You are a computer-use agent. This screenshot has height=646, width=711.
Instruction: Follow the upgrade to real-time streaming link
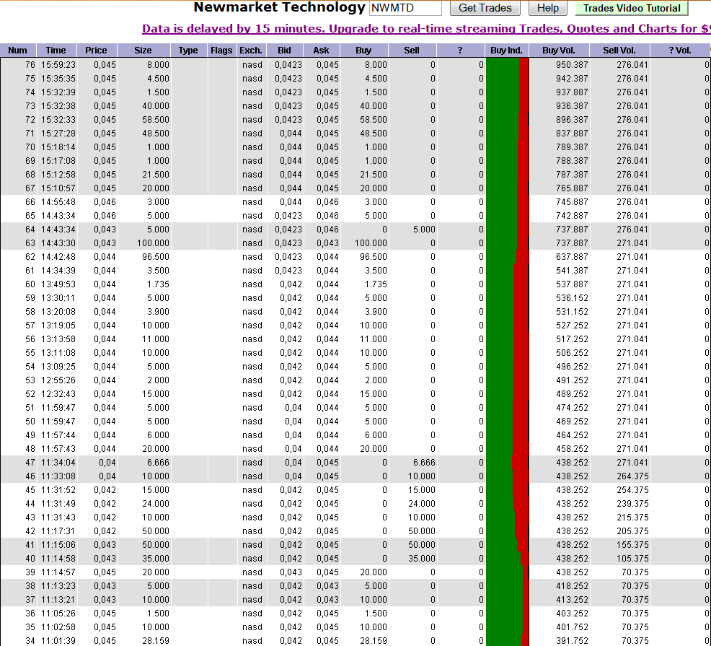click(x=426, y=29)
